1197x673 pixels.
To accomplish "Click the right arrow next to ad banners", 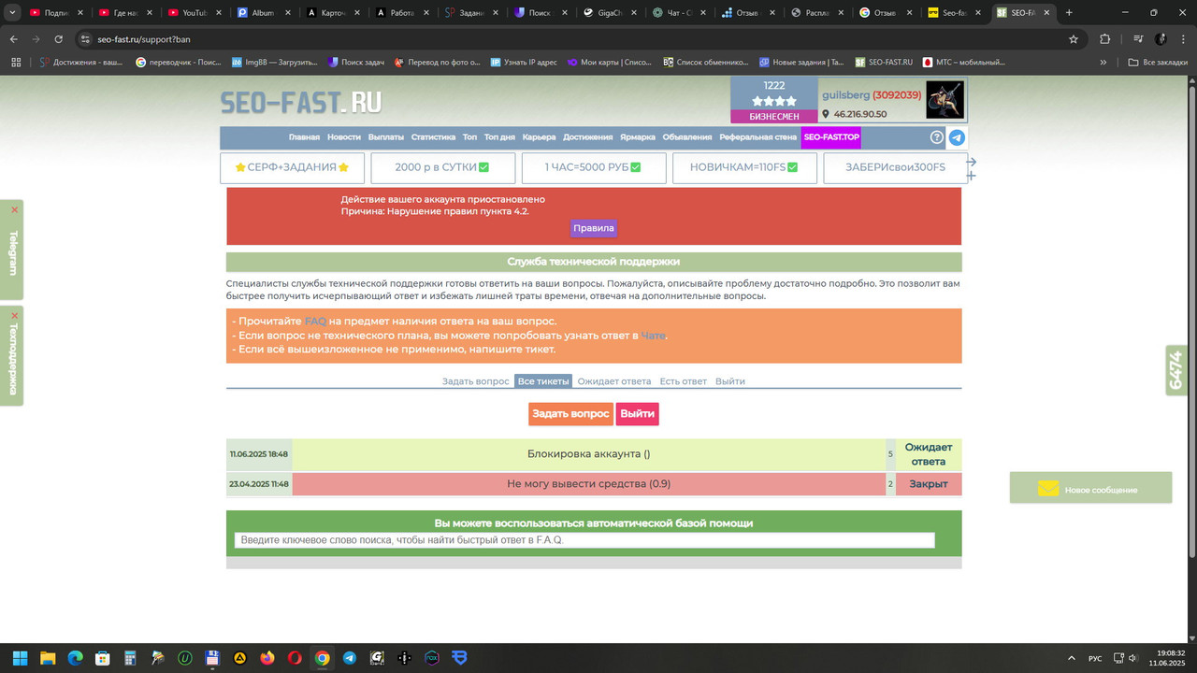I will (x=971, y=162).
